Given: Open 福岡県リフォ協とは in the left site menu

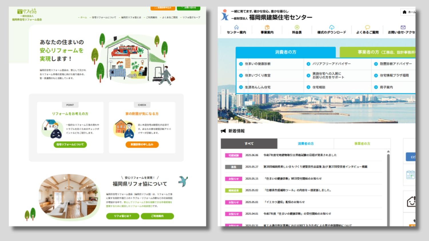Looking at the screenshot, I should pos(131,17).
